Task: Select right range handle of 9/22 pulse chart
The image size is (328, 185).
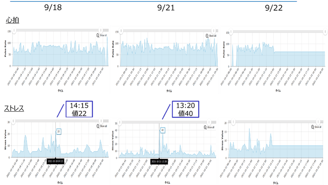Action: 325,32
